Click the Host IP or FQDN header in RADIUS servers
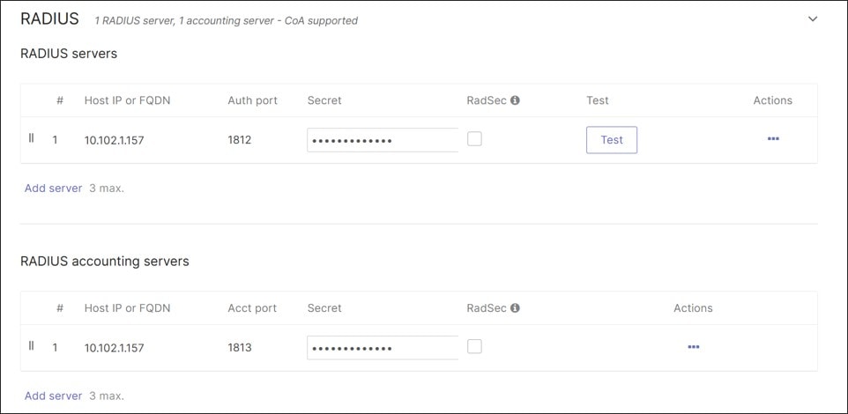848x414 pixels. click(x=127, y=100)
